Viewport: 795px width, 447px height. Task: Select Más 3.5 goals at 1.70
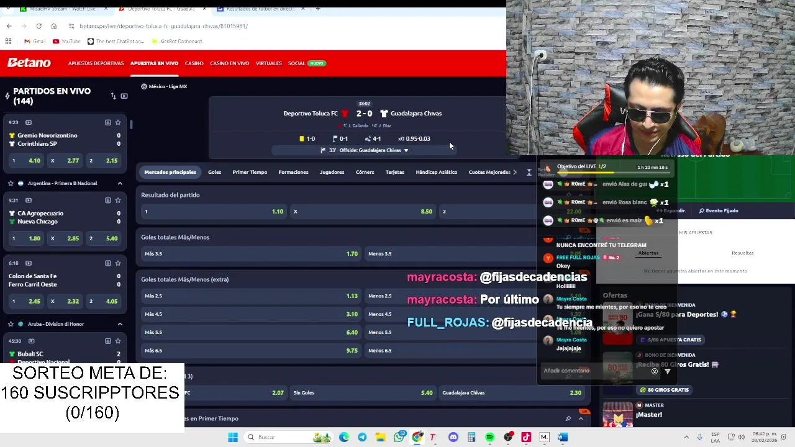[x=251, y=254]
